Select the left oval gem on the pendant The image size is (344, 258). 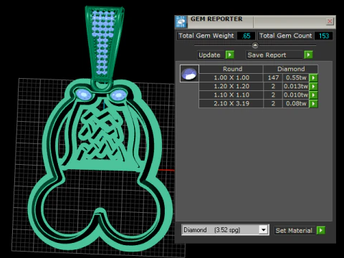pyautogui.click(x=84, y=95)
